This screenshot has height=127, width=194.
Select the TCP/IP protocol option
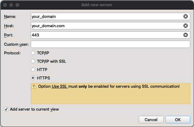tap(33, 53)
